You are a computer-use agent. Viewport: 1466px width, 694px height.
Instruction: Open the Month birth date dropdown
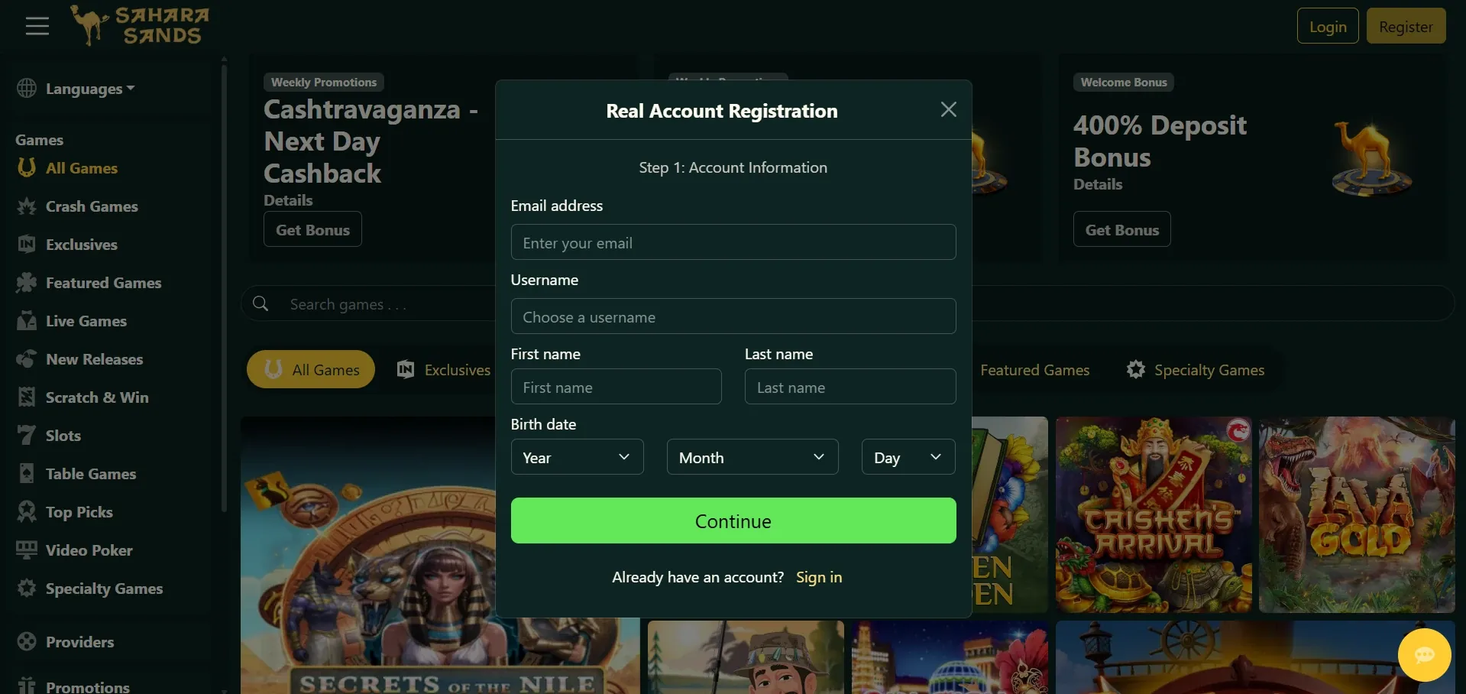(x=752, y=457)
